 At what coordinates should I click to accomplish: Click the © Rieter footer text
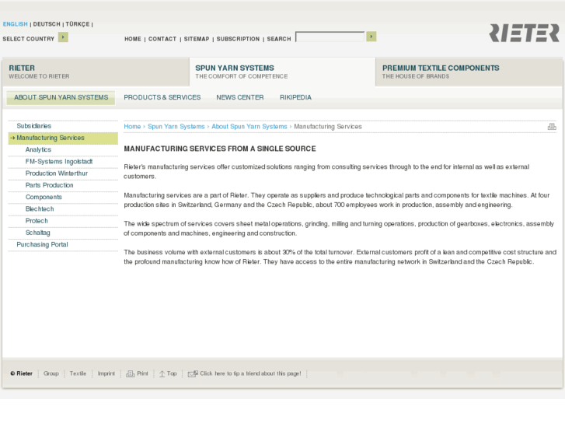click(21, 374)
